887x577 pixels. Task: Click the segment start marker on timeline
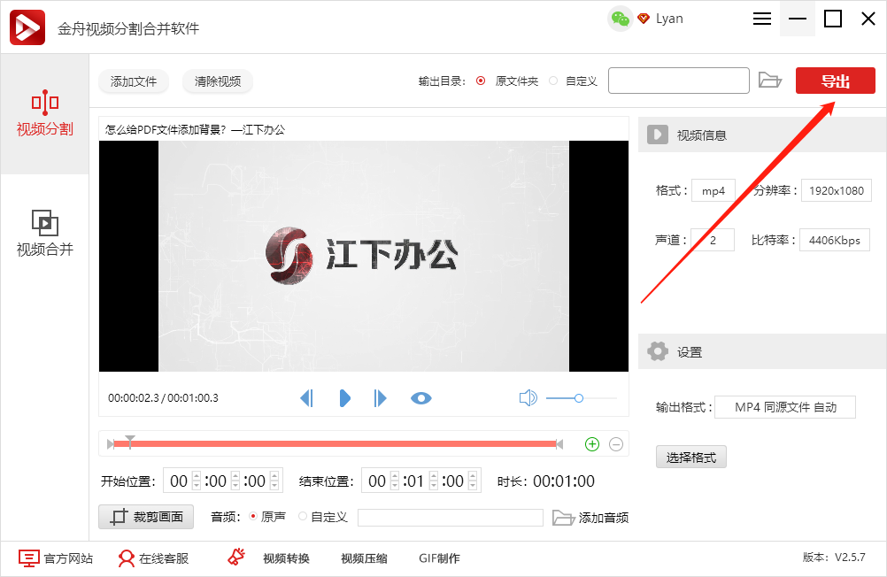coord(111,444)
